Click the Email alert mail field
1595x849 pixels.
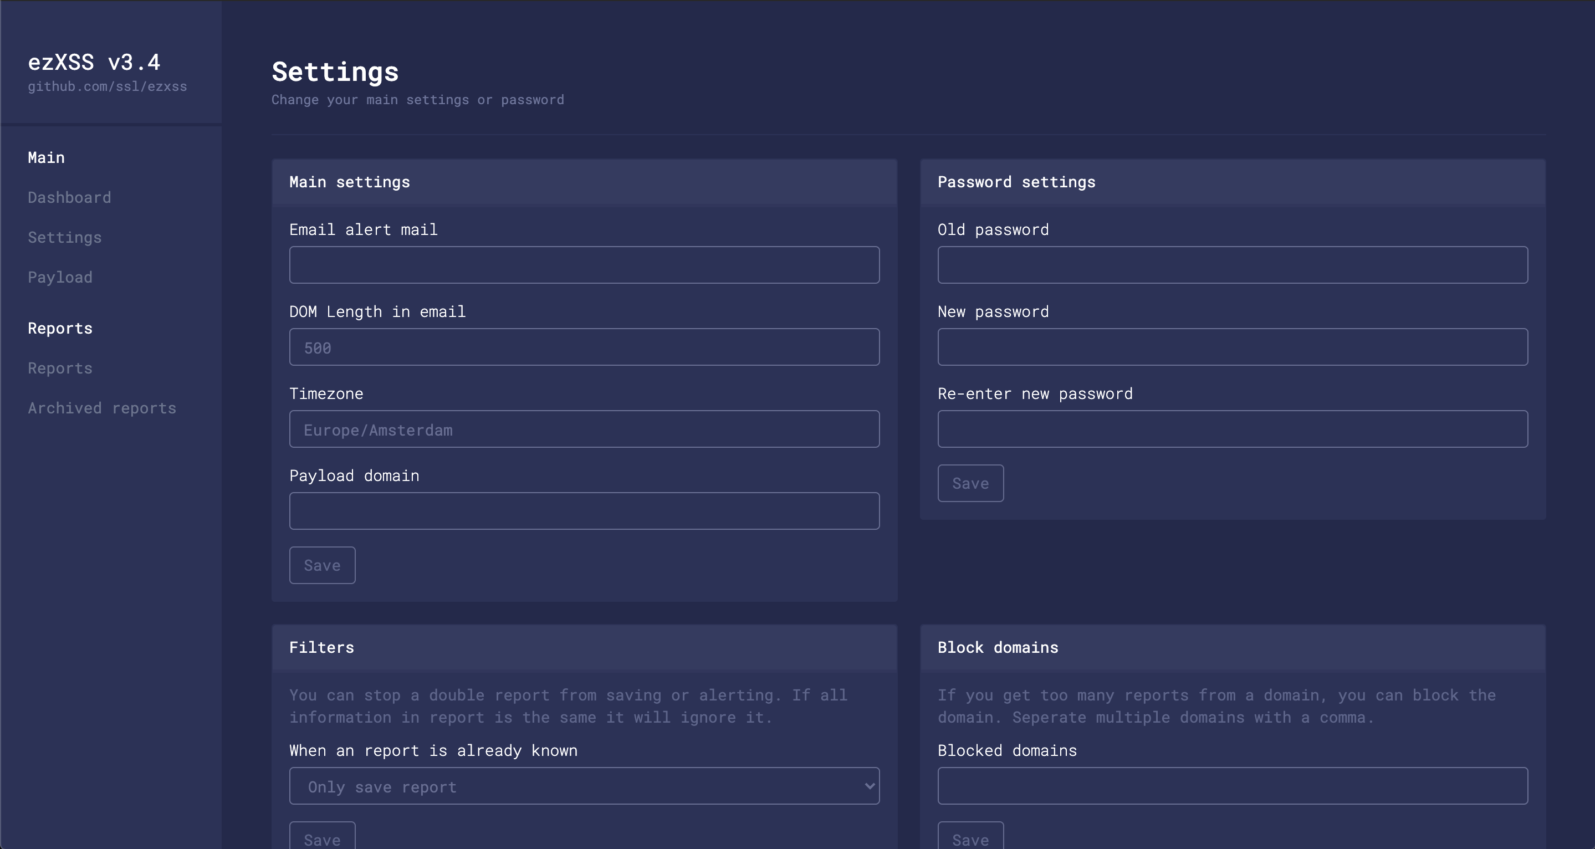pos(584,265)
